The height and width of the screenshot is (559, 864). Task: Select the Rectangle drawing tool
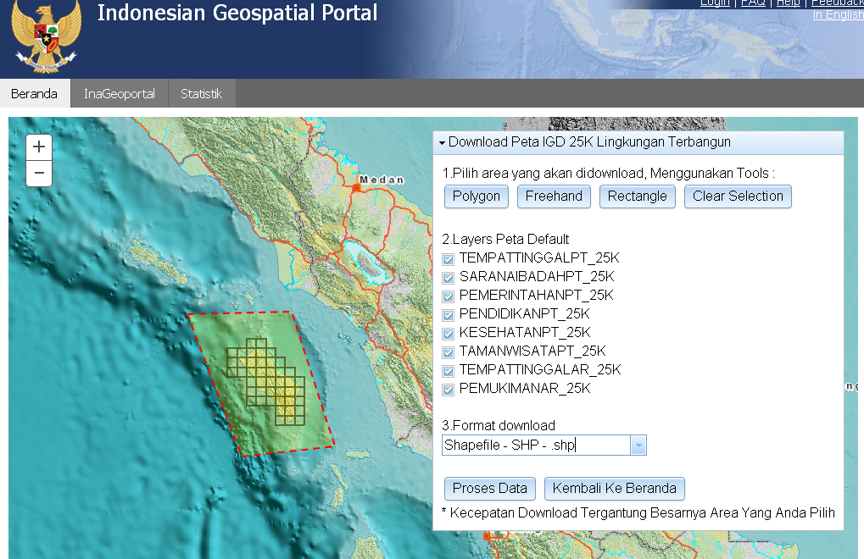click(637, 196)
